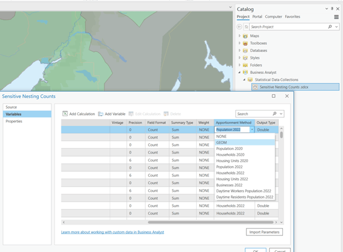Click the table vertical scrollbar down arrow
This screenshot has height=252, width=343.
tap(281, 222)
